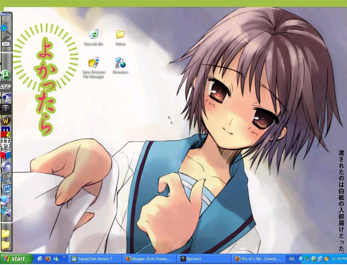This screenshot has width=347, height=265.
Task: Start Need for Speed from the NFS icon
Action: point(5,86)
